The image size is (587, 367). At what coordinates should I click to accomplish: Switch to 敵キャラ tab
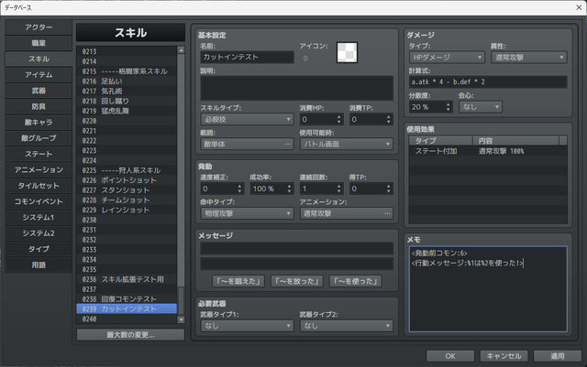39,123
